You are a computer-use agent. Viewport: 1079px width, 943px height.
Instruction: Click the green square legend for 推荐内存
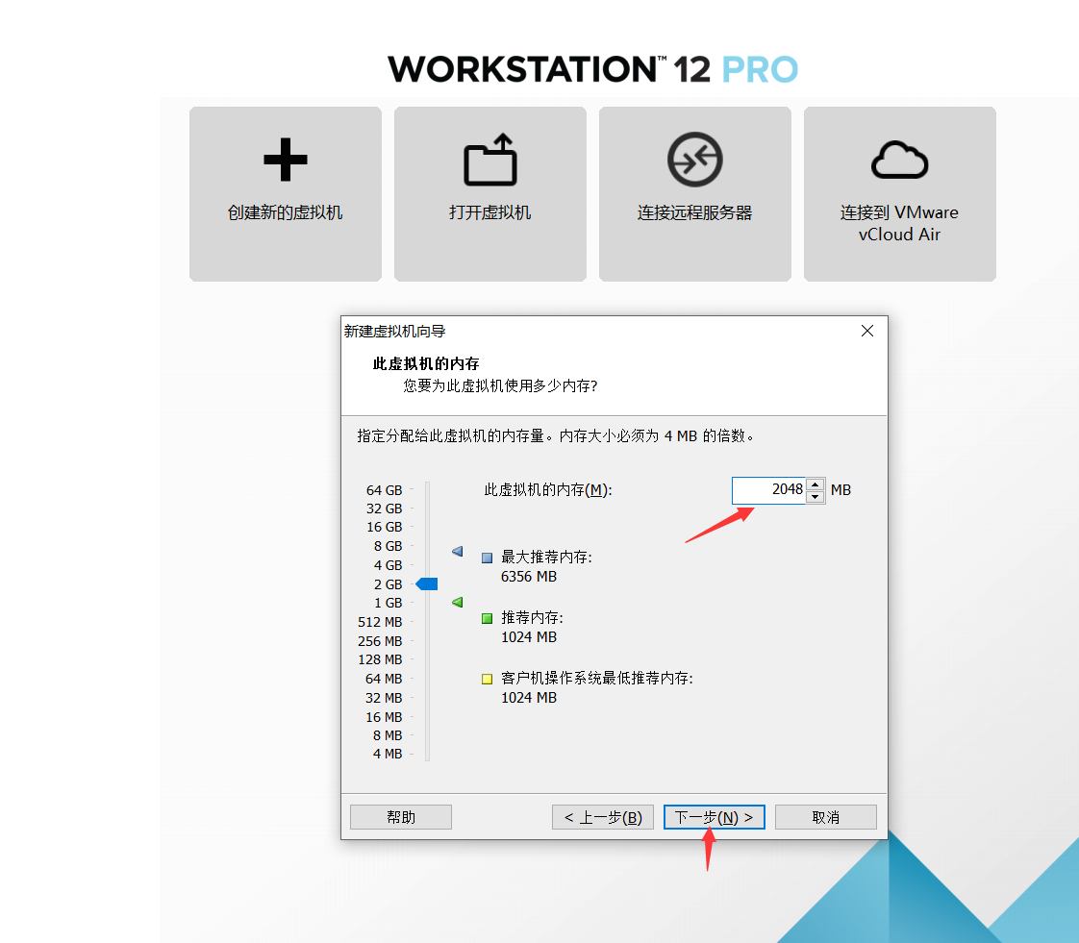[488, 618]
